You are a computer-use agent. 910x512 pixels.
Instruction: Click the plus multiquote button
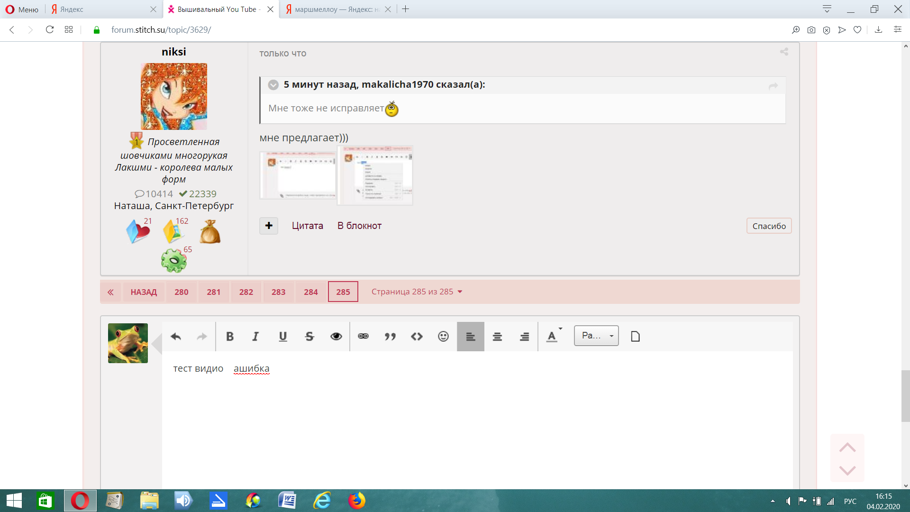point(269,226)
